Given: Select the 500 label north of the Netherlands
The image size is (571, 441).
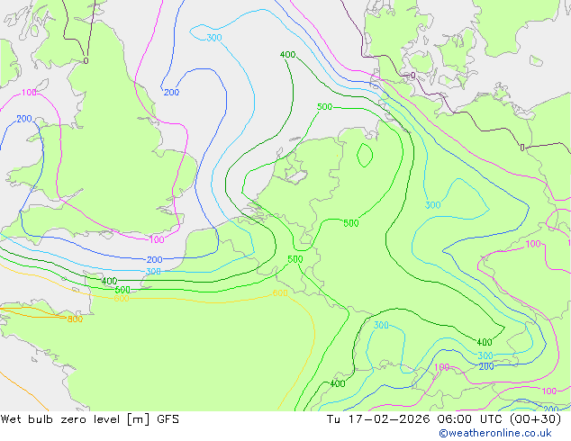Looking at the screenshot, I should pos(324,106).
